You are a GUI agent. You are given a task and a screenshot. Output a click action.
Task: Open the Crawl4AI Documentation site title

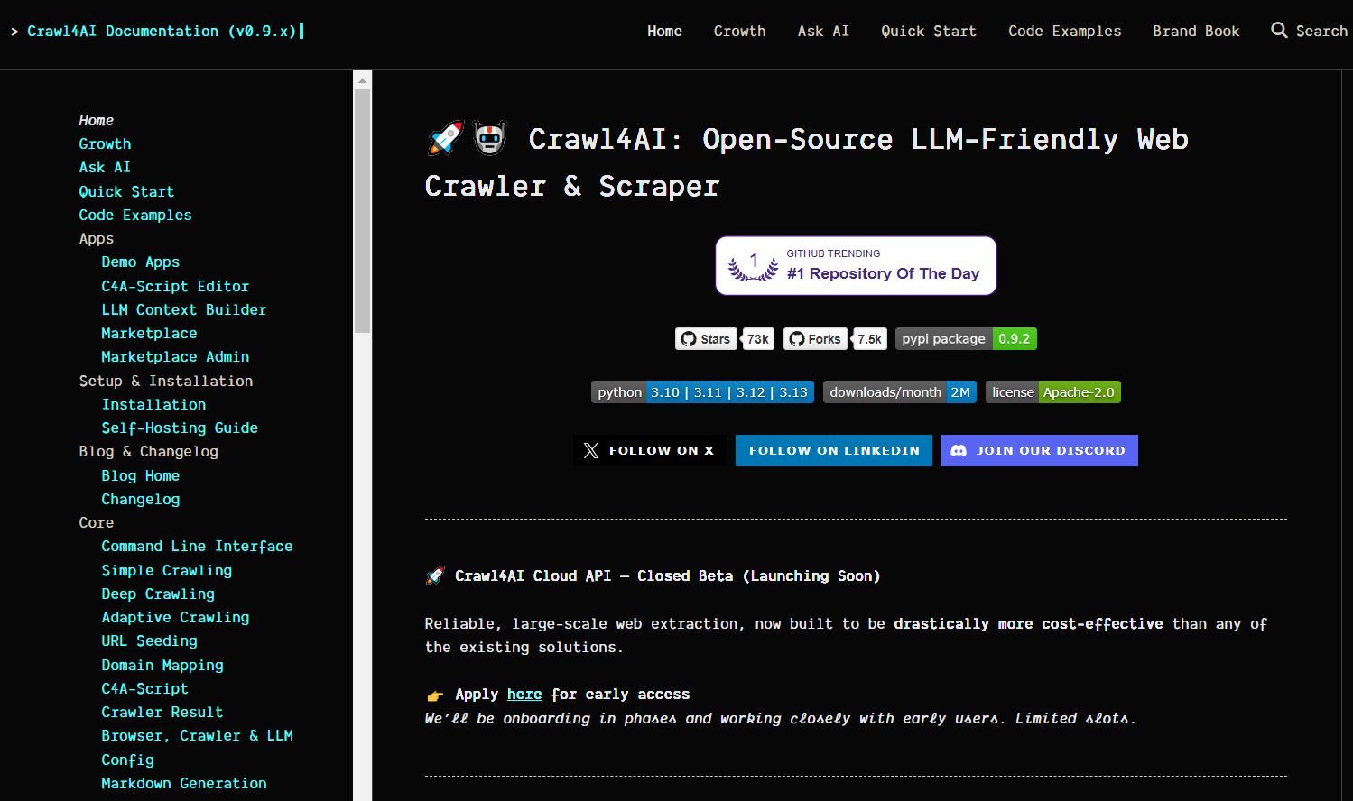pyautogui.click(x=162, y=31)
